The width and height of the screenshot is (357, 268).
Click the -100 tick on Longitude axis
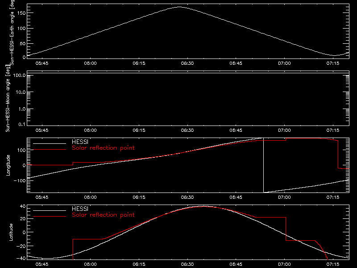[20, 180]
